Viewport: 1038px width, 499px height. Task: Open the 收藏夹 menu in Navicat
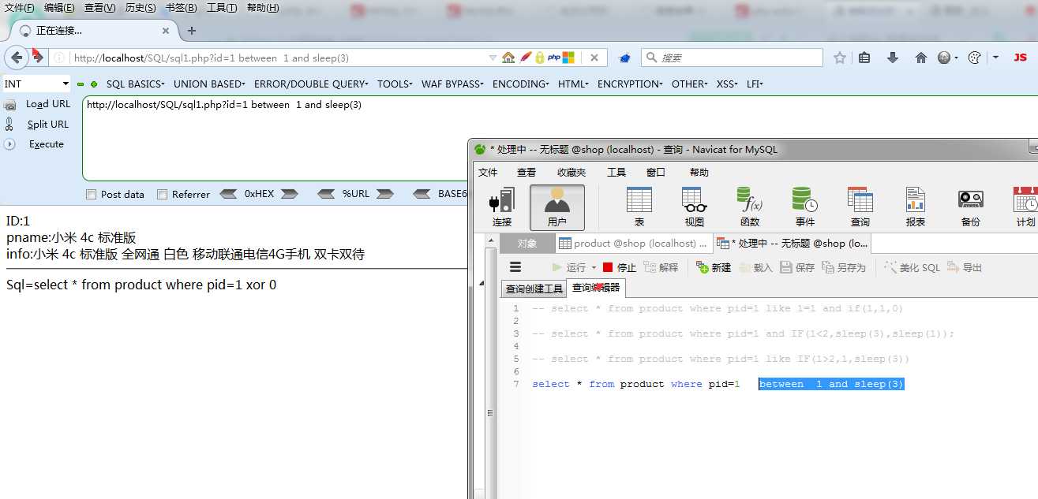pos(571,172)
